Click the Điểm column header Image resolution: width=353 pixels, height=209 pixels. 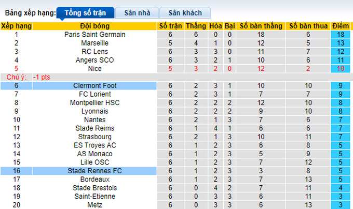pyautogui.click(x=341, y=26)
